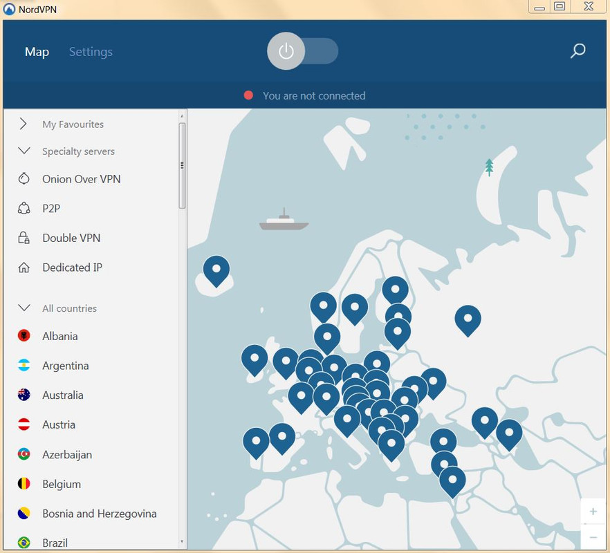This screenshot has height=553, width=610.
Task: Click the Austria flag icon
Action: pyautogui.click(x=24, y=424)
